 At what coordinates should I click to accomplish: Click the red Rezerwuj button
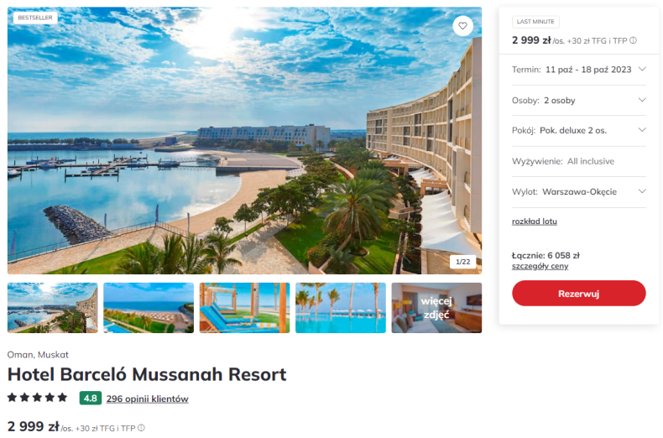[x=579, y=294]
